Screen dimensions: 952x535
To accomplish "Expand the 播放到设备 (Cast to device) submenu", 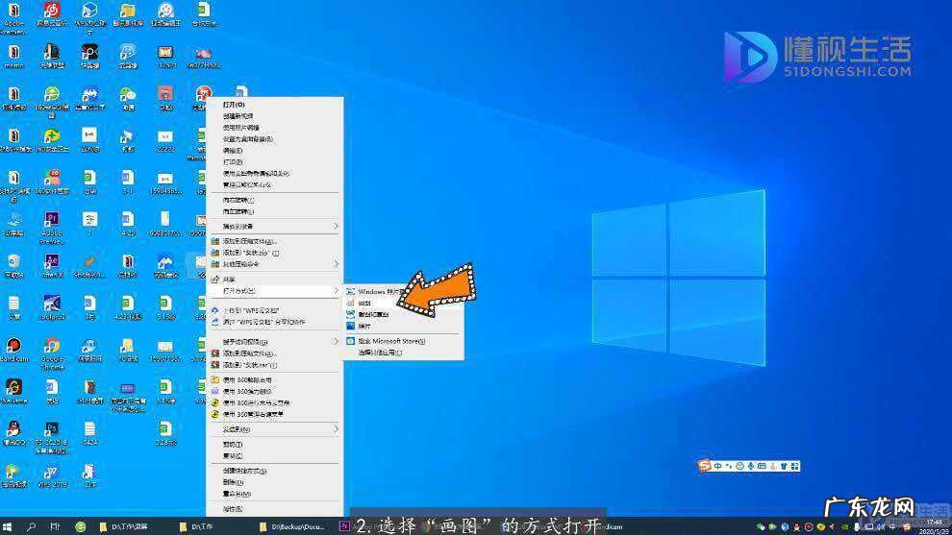I will [x=274, y=226].
